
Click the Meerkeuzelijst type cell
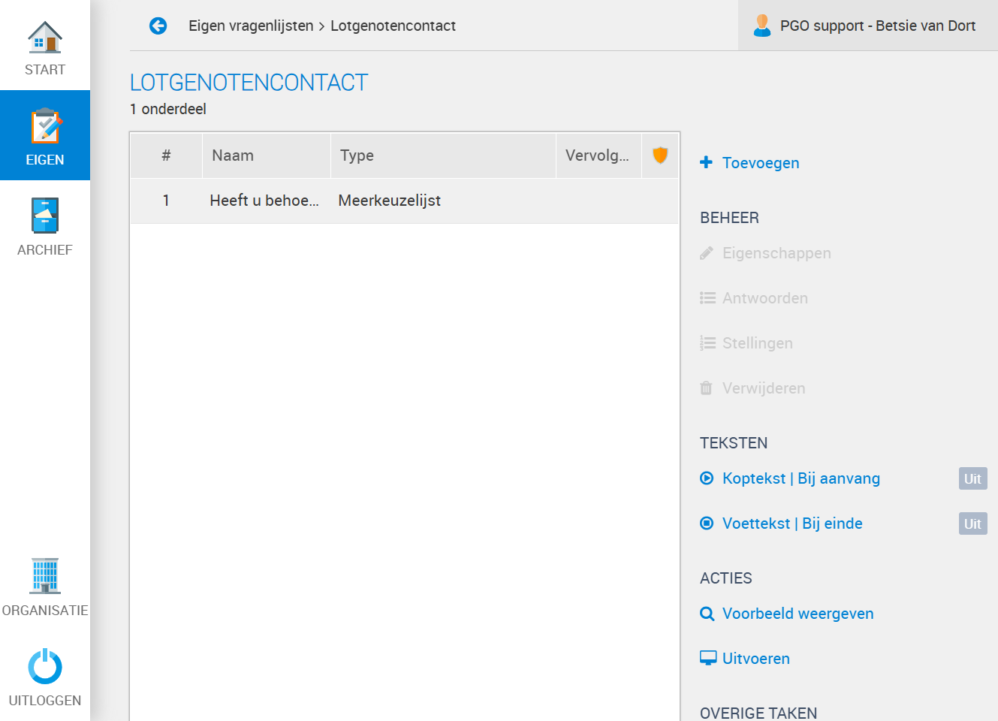click(x=389, y=201)
